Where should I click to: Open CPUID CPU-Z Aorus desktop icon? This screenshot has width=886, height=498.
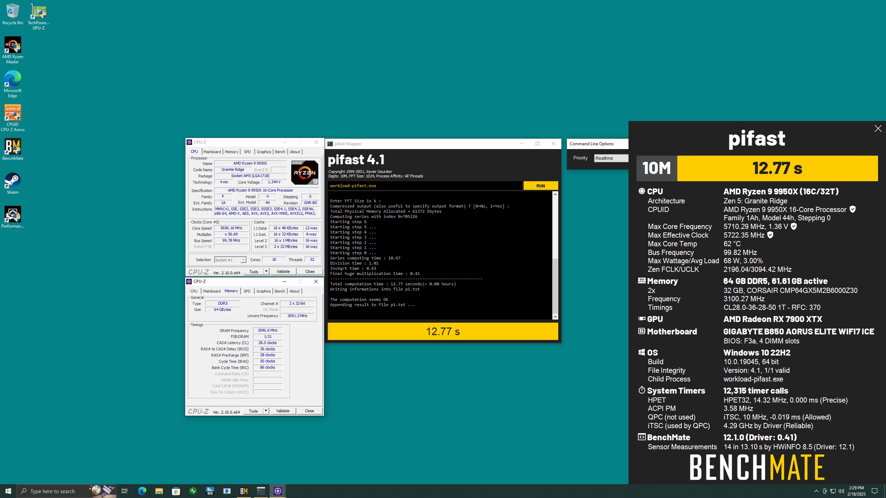pyautogui.click(x=12, y=118)
